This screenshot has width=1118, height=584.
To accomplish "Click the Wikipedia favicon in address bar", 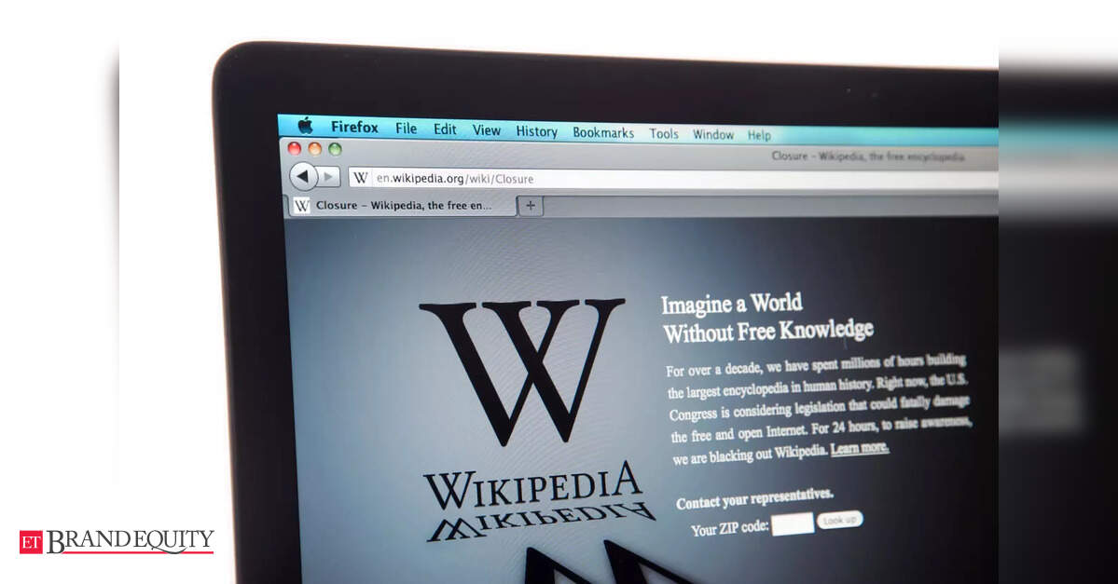I will (x=361, y=178).
